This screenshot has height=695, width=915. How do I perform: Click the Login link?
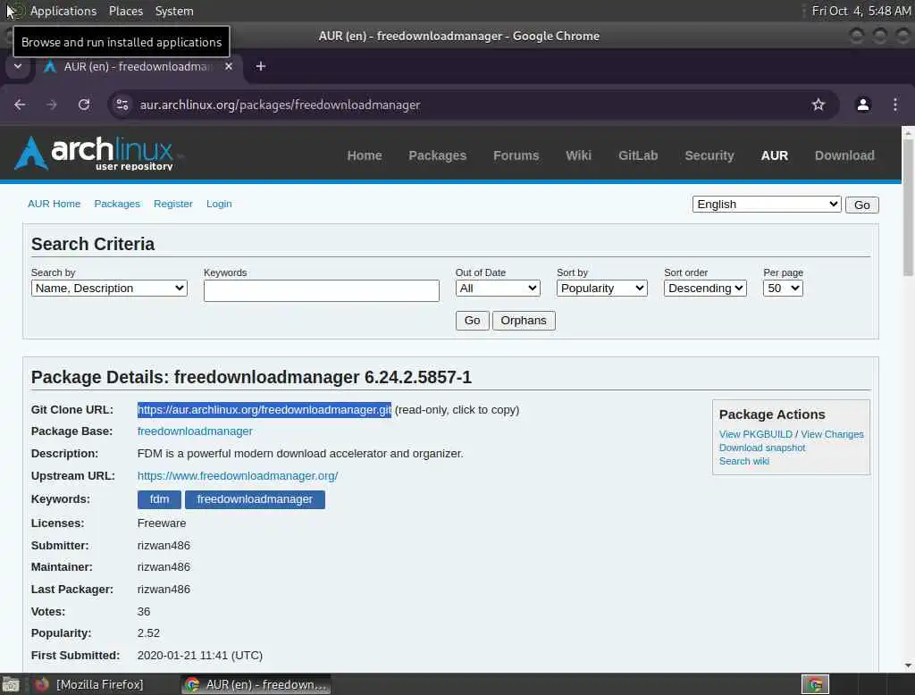pos(219,204)
